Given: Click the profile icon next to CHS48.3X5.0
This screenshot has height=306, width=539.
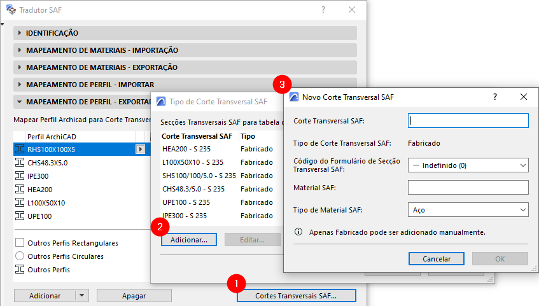Looking at the screenshot, I should [20, 163].
